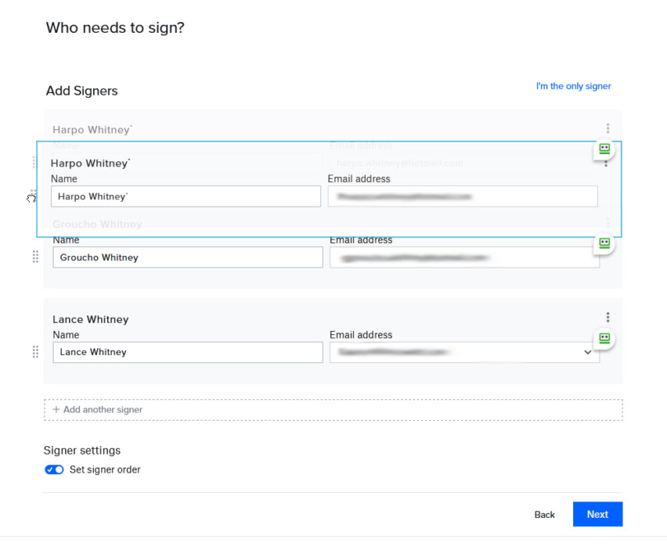Open the three-dot menu for Harpo Whitney
The image size is (667, 550).
tap(608, 128)
